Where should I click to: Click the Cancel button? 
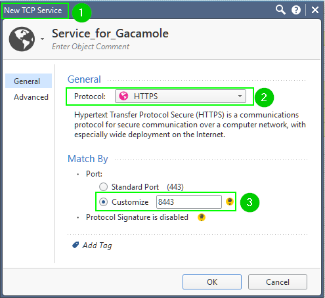[x=278, y=282]
